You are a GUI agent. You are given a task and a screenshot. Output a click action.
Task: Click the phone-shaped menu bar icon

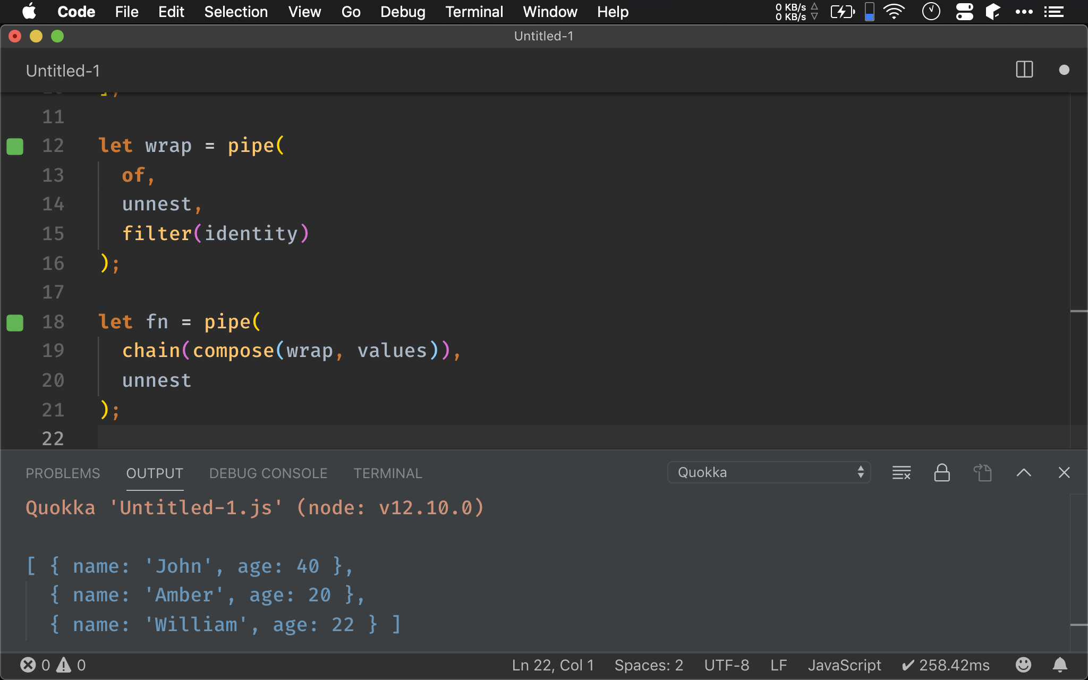pyautogui.click(x=870, y=12)
